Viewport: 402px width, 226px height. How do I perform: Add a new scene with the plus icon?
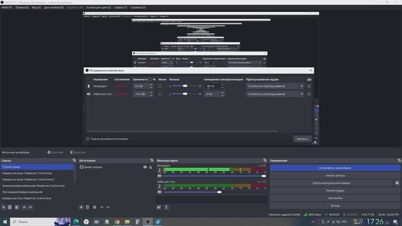[x=3, y=207]
